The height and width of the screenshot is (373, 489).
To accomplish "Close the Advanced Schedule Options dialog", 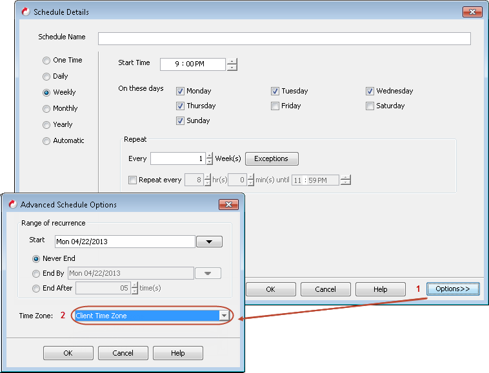I will 228,205.
